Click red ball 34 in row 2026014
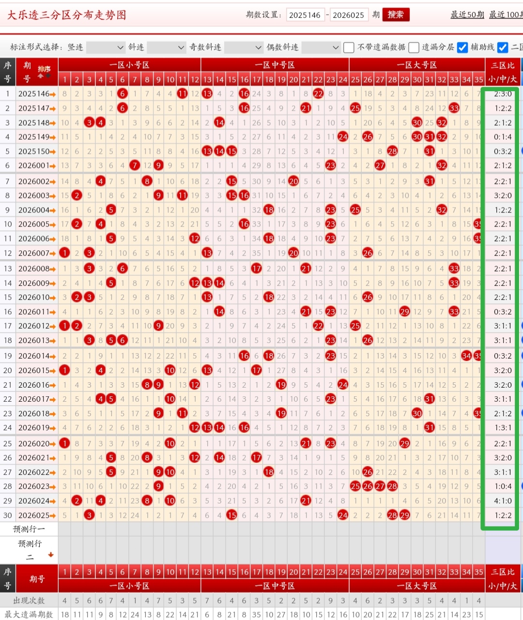Screen dimensions: 523x620 click(466, 356)
